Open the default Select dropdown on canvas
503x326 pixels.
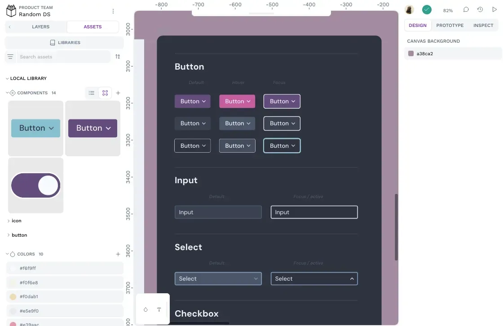pos(218,279)
